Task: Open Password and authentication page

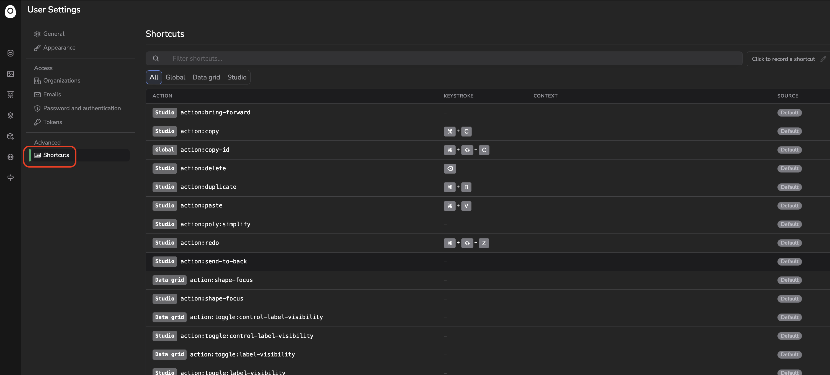Action: coord(82,108)
